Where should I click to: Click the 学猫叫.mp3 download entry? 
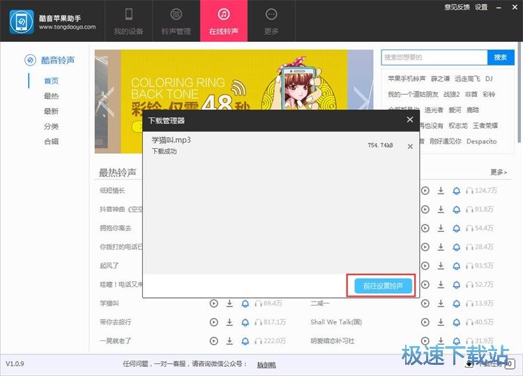pos(281,146)
